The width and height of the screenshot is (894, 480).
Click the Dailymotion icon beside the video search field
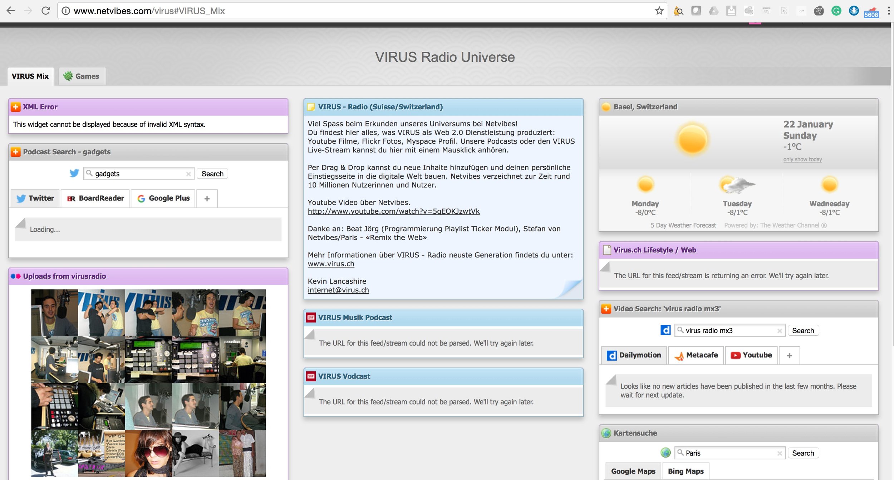(665, 330)
